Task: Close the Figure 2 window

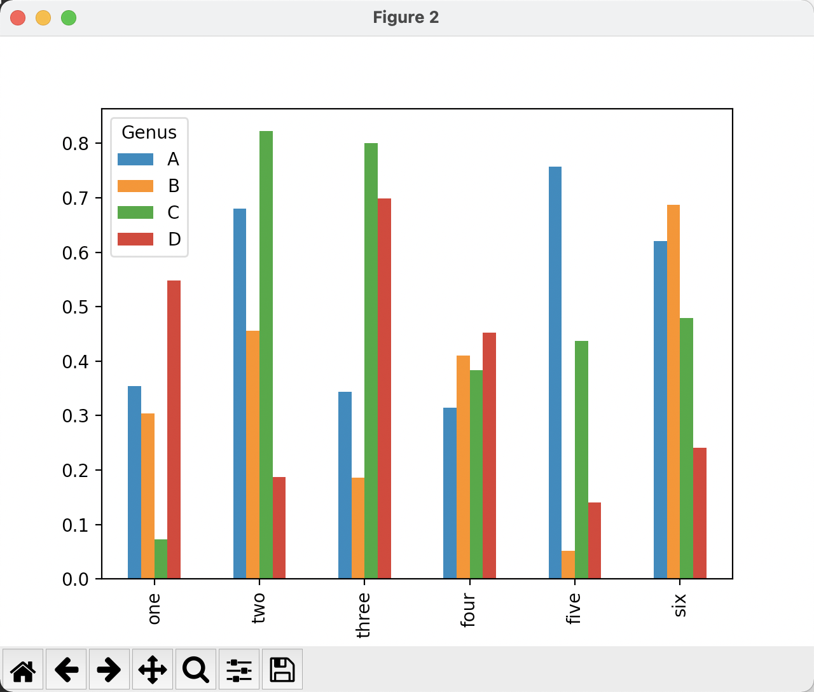Action: (x=18, y=18)
